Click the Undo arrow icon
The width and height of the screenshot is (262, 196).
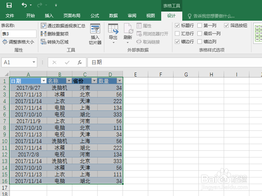pyautogui.click(x=24, y=5)
